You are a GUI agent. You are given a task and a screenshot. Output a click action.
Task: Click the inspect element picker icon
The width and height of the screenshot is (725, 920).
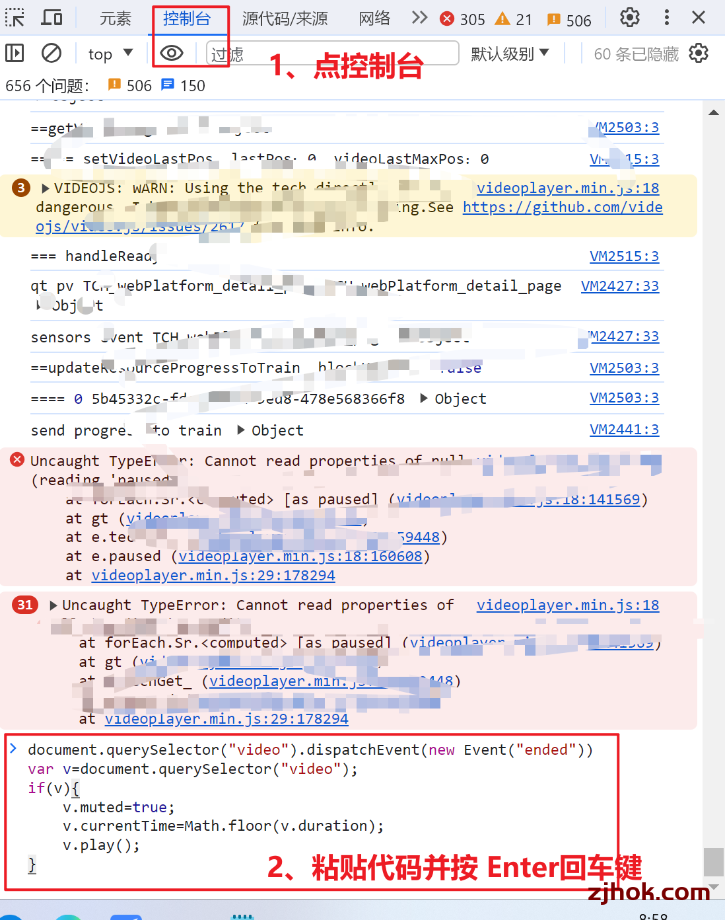(15, 18)
